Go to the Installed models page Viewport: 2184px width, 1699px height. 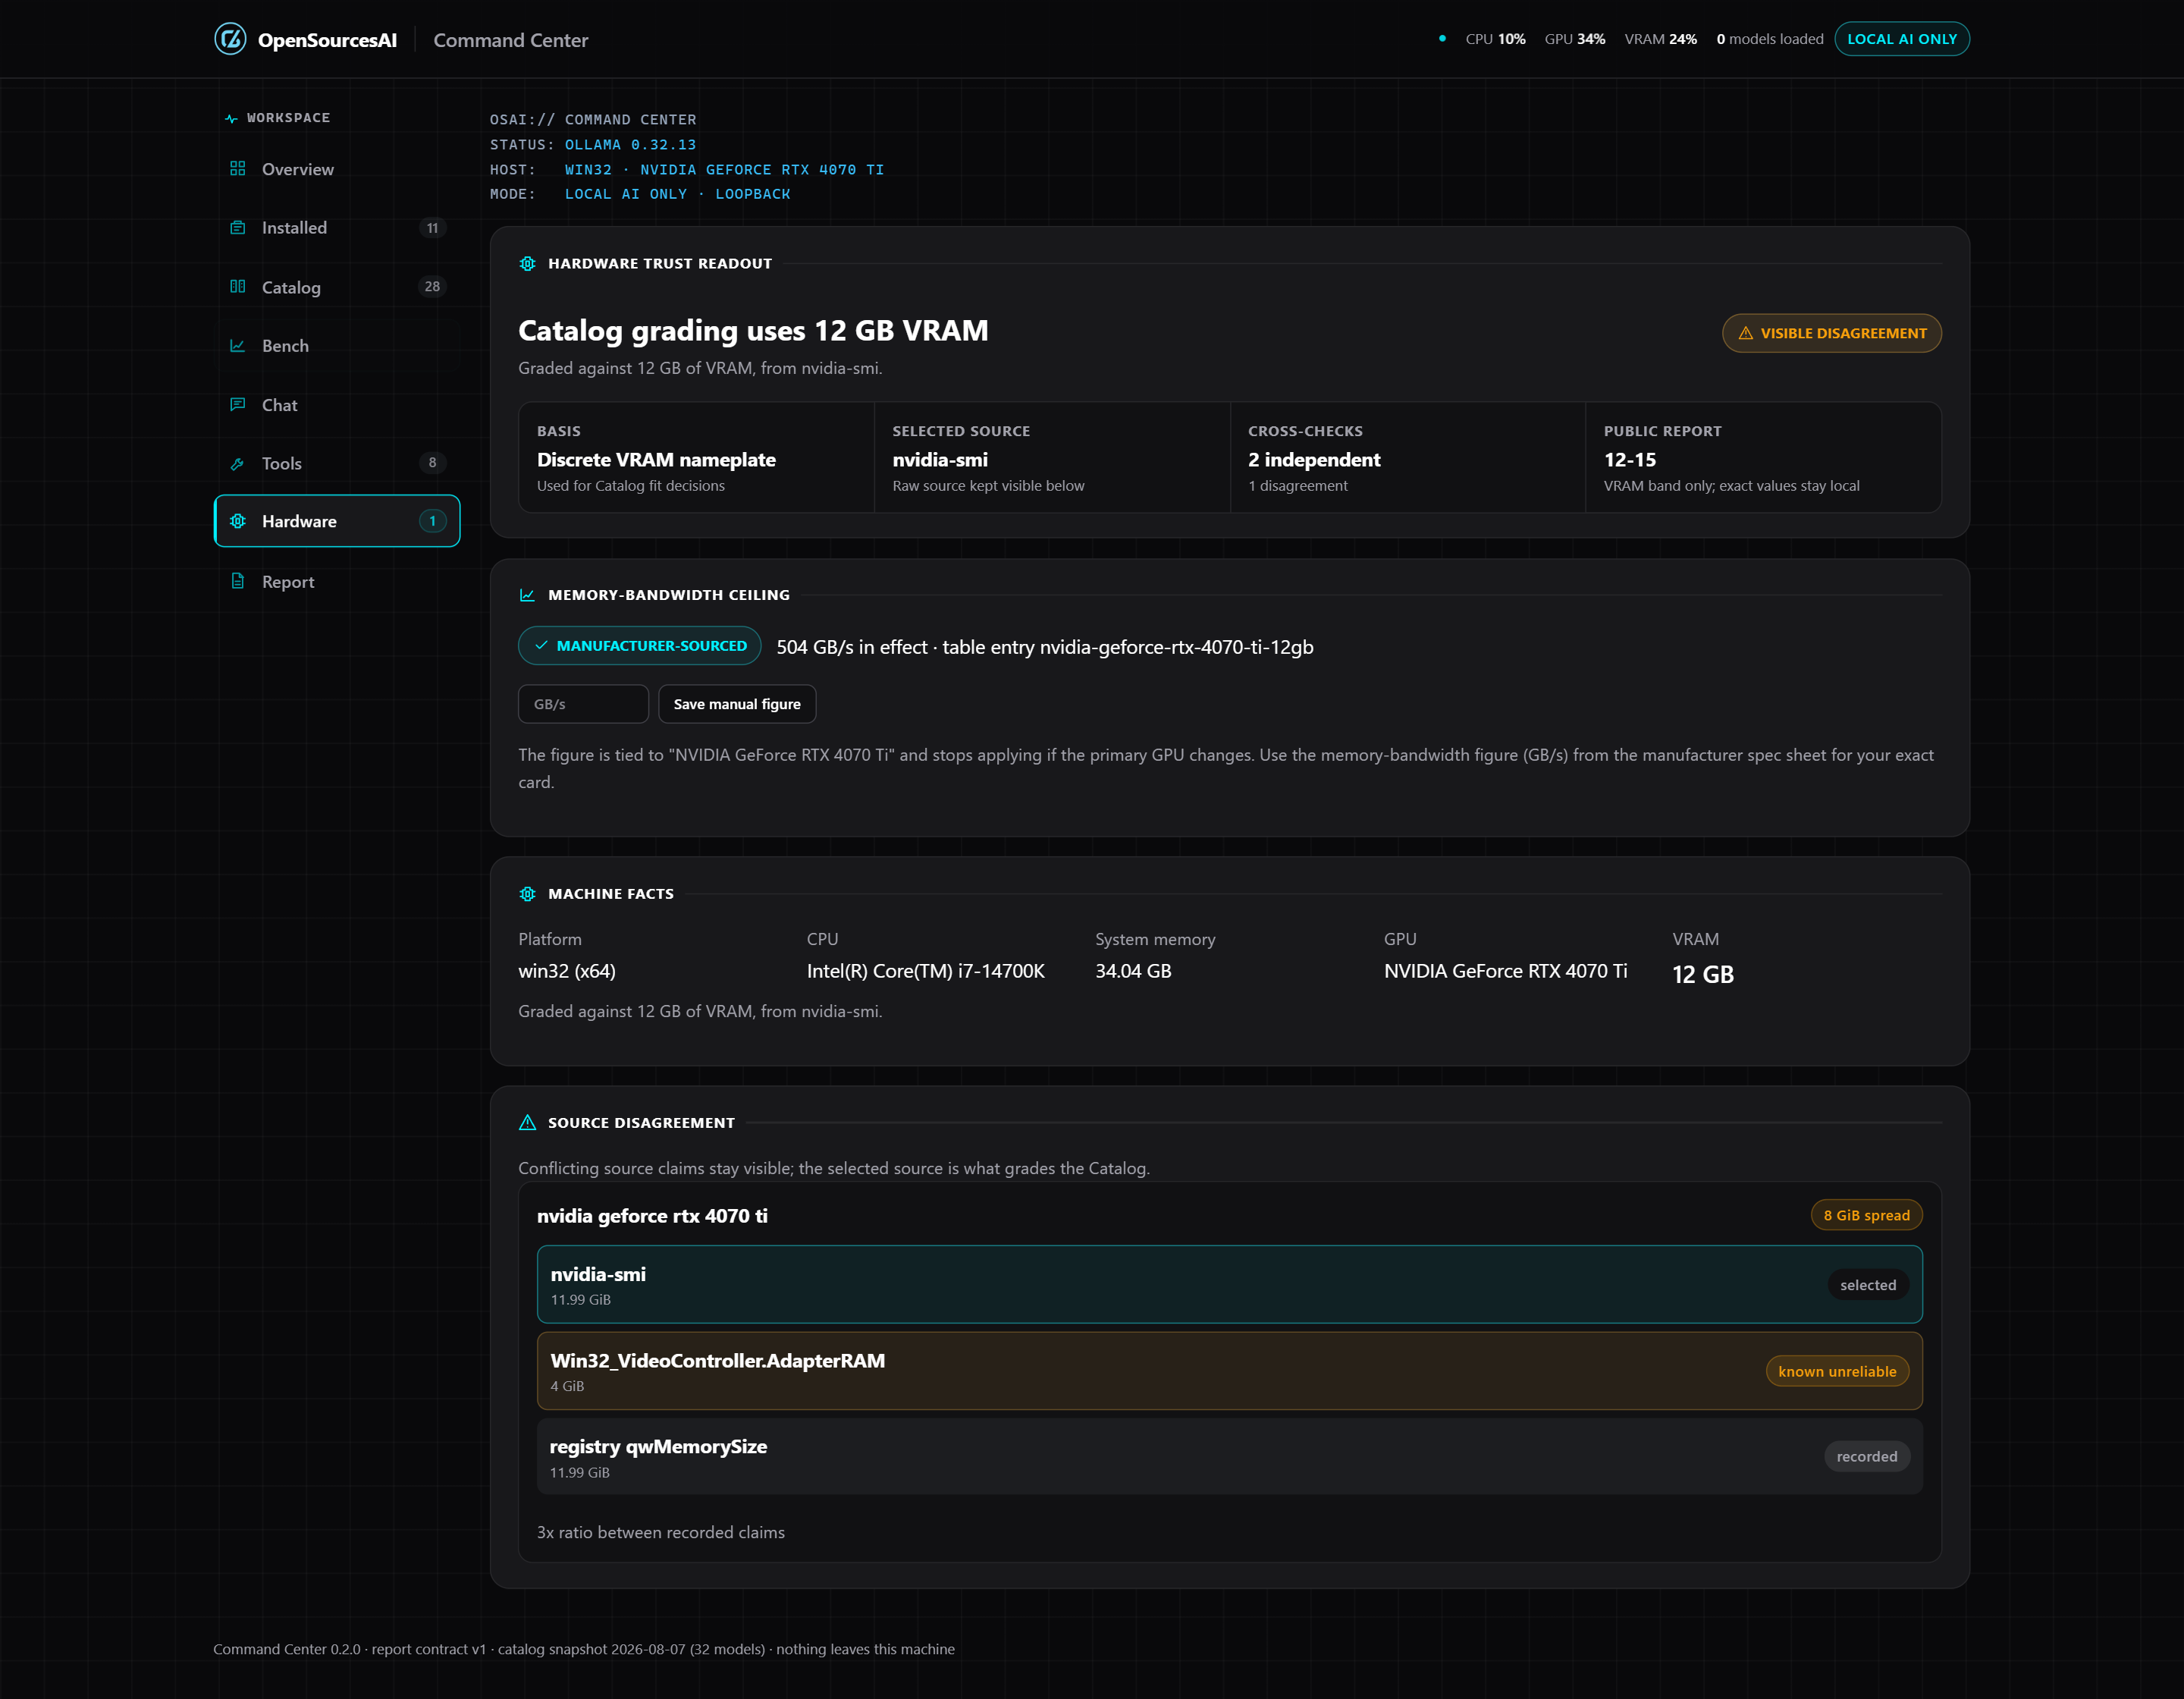pyautogui.click(x=337, y=227)
